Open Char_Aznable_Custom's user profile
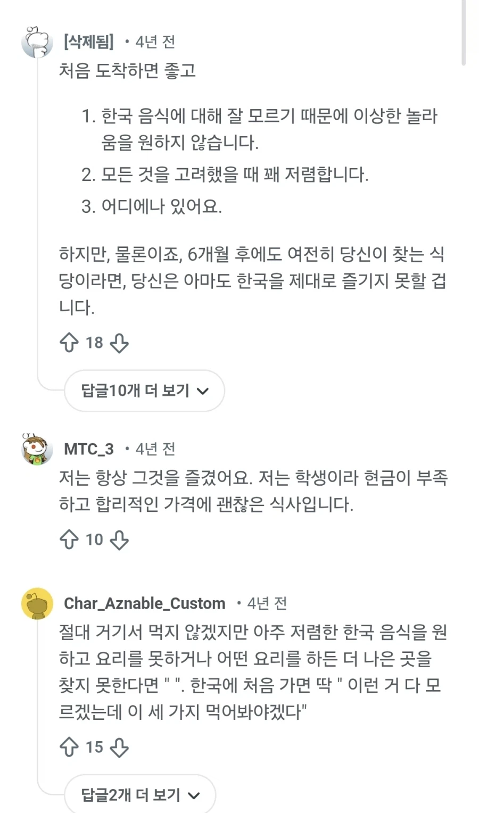The width and height of the screenshot is (479, 813). (x=145, y=603)
